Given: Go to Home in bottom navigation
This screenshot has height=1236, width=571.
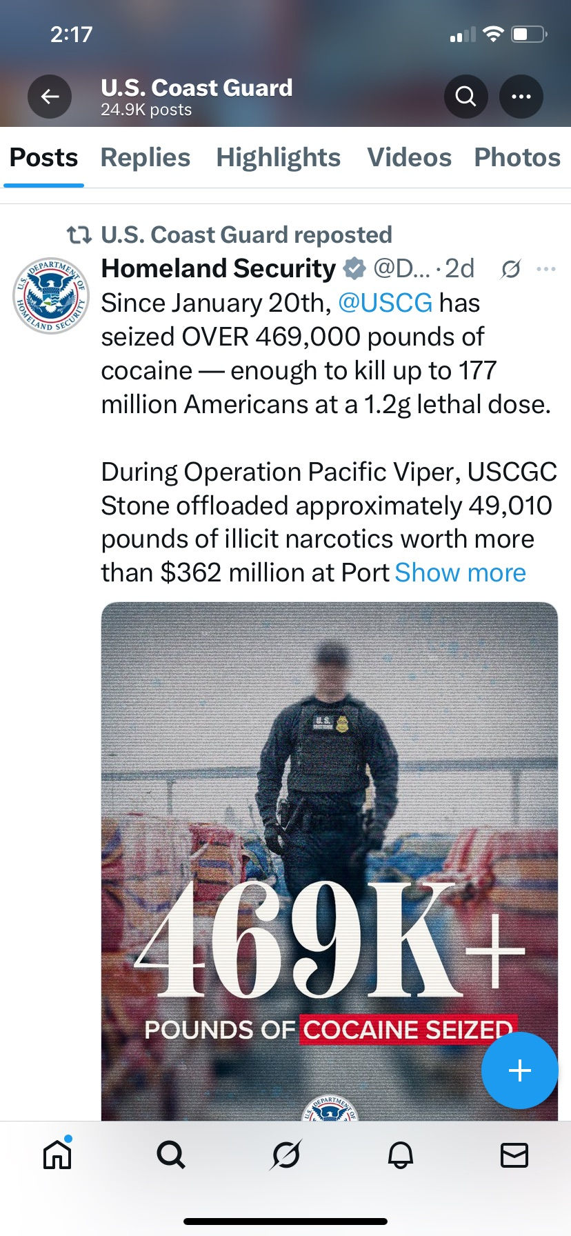Looking at the screenshot, I should [x=57, y=1154].
